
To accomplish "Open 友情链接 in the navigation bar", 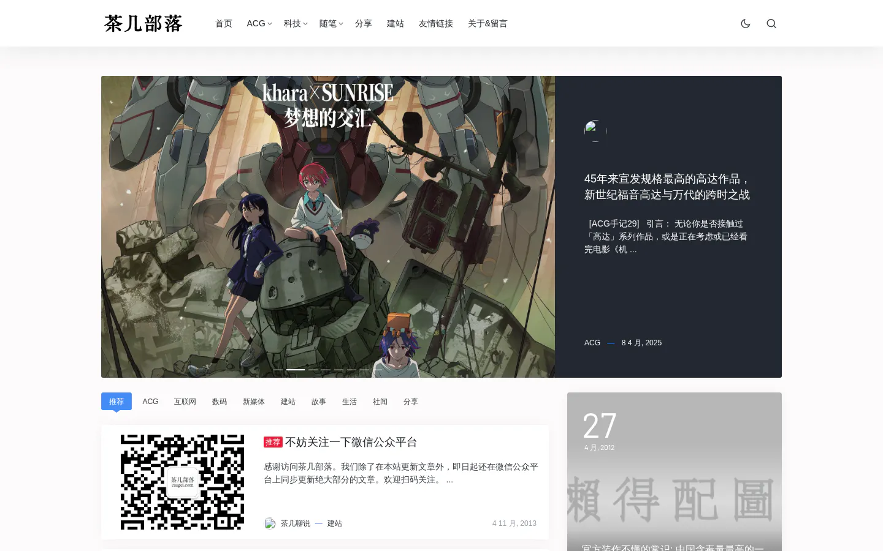I will tap(436, 23).
